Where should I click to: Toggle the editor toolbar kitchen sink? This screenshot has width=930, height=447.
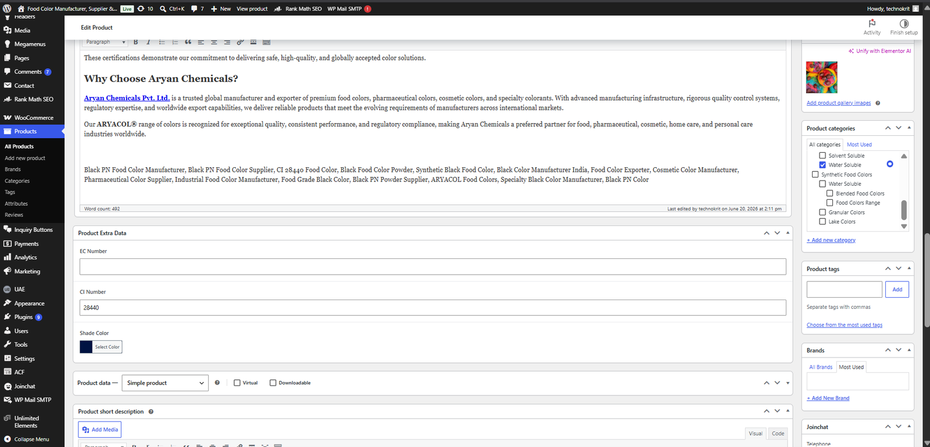[266, 42]
